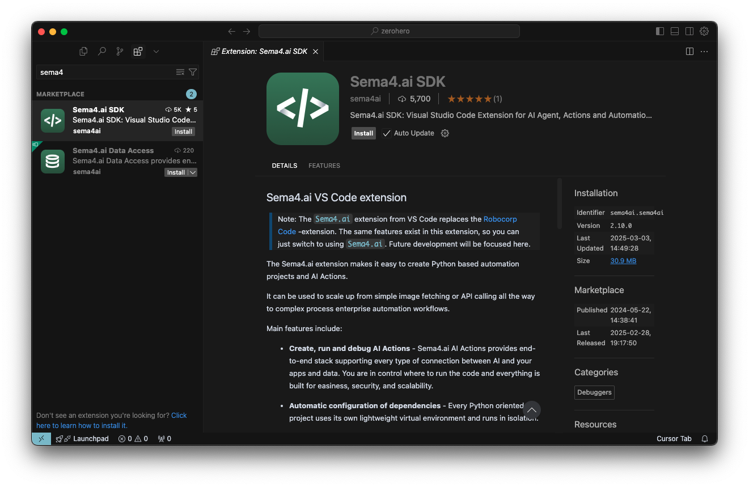This screenshot has width=749, height=487.
Task: Open forwarded ports indicator in status bar
Action: coord(164,439)
